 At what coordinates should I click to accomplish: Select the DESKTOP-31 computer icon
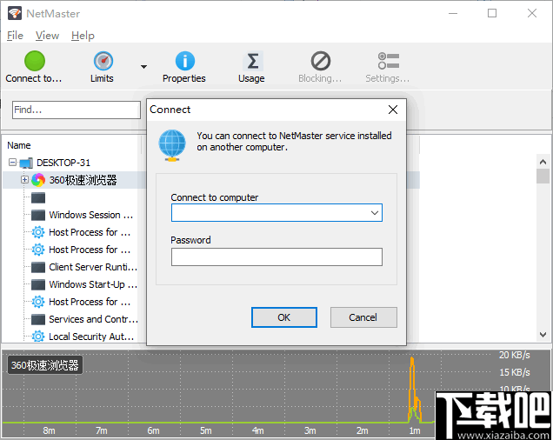point(26,163)
